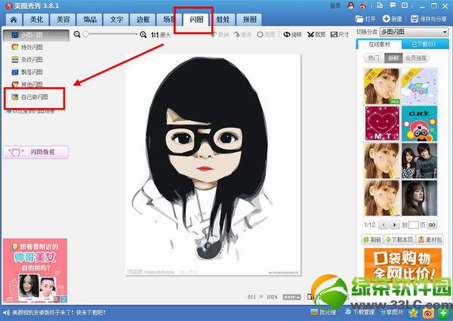Screen dimensions: 453x321
Task: Click the 新建 new image button
Action: (392, 19)
